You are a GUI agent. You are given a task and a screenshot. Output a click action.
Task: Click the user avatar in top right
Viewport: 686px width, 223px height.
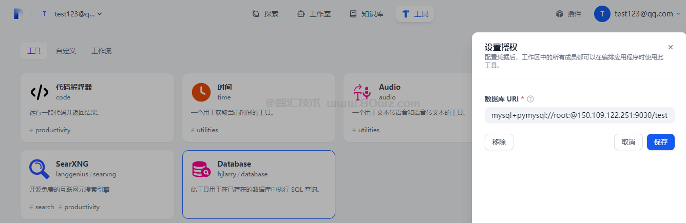602,14
